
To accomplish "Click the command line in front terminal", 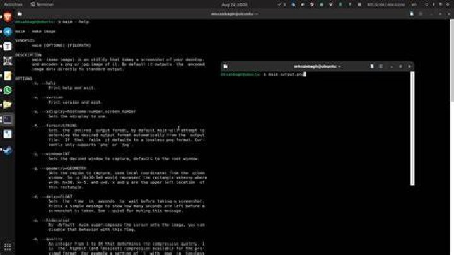I will [264, 74].
